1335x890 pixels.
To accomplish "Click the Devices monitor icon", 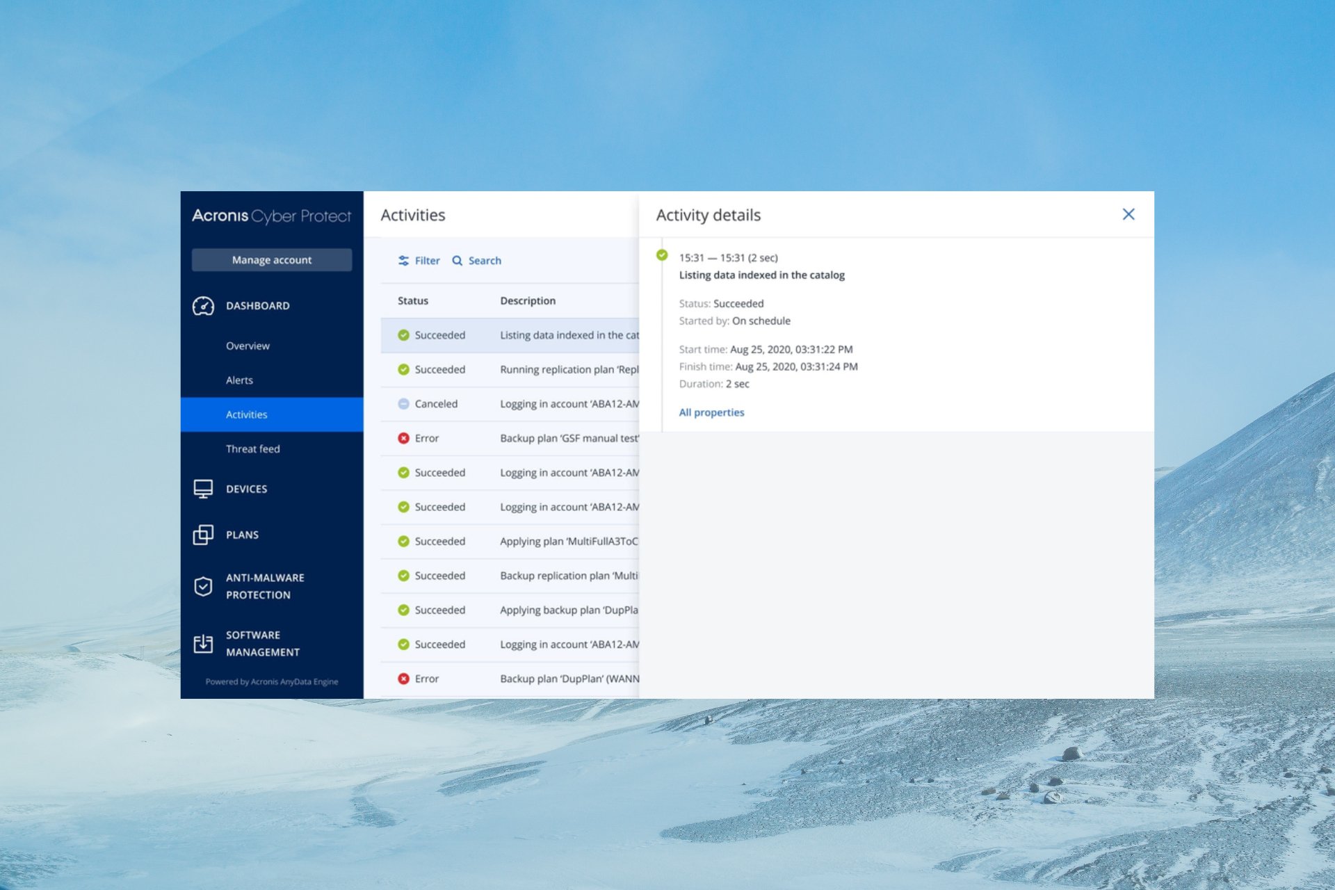I will click(203, 489).
